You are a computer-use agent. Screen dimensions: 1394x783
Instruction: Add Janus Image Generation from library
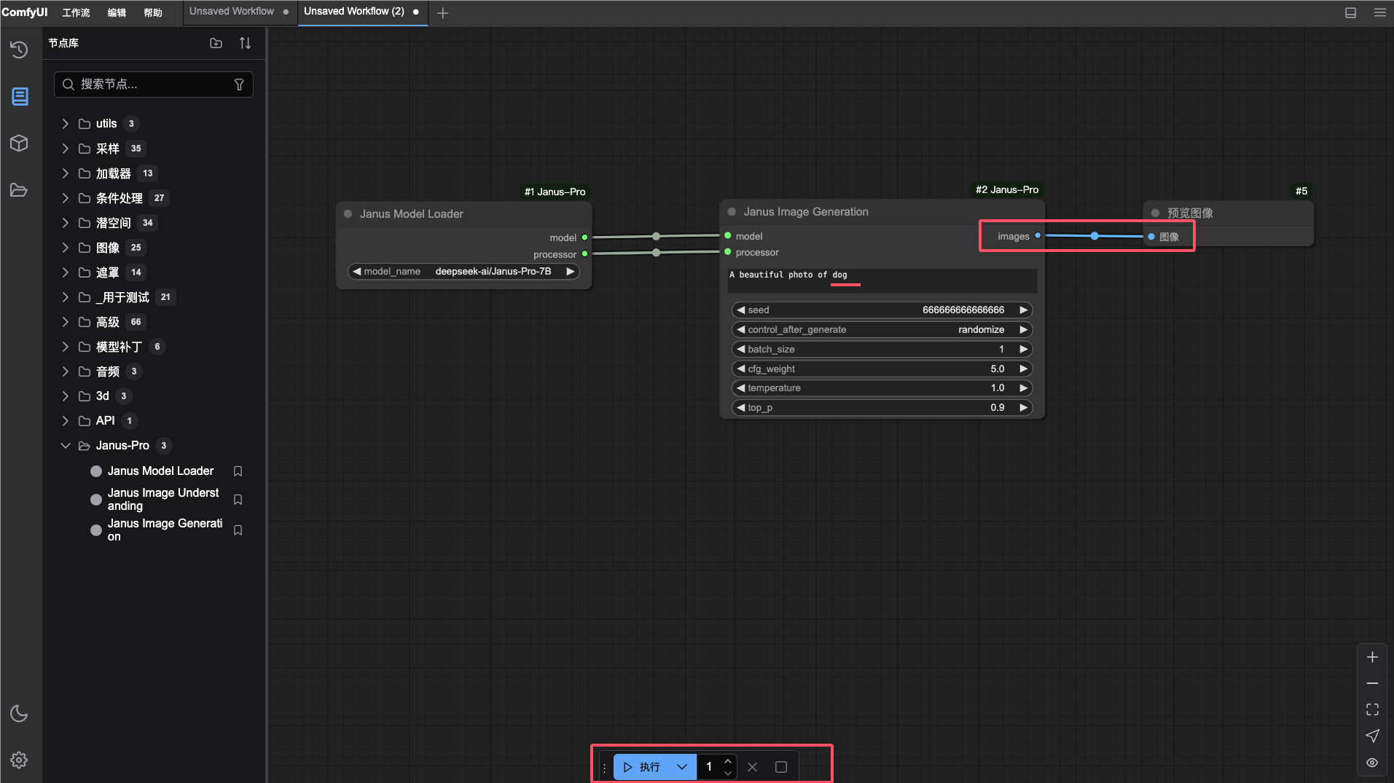tap(165, 530)
